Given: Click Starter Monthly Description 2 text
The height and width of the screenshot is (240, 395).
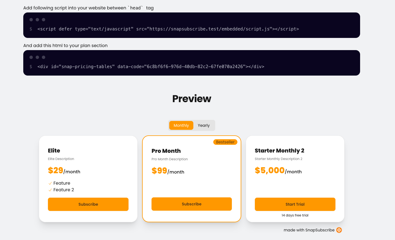Looking at the screenshot, I should [x=278, y=159].
